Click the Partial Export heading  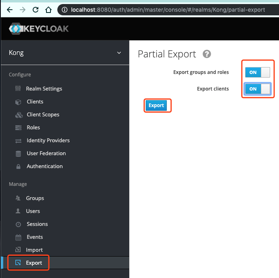tap(167, 54)
